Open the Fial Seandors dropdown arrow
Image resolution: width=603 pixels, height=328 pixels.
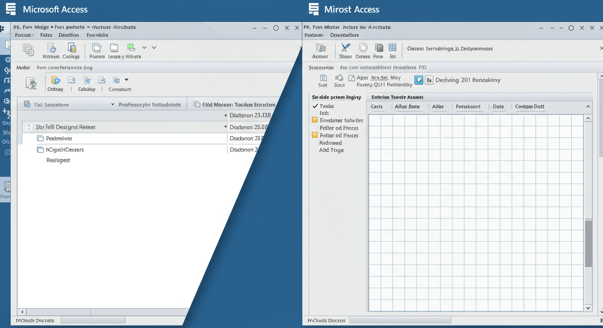point(113,105)
